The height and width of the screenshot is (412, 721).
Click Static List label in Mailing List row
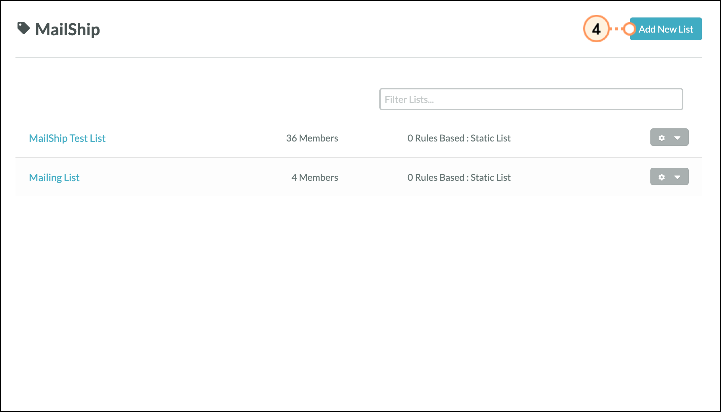490,177
